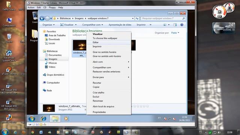Image resolution: width=240 pixels, height=135 pixels.
Task: Expand the Enviar para submenu
Action: coord(109,77)
